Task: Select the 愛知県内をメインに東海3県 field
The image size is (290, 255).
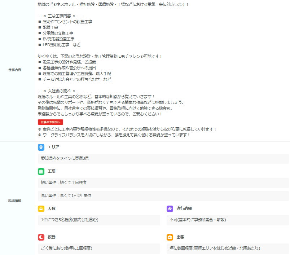Action: coord(163,158)
